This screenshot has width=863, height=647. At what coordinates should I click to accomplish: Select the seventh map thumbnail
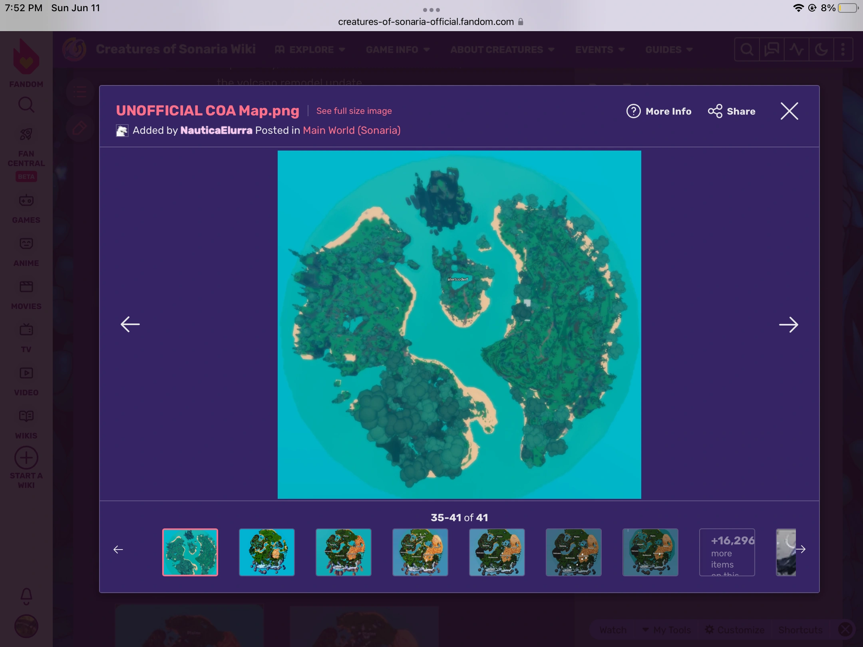(650, 552)
